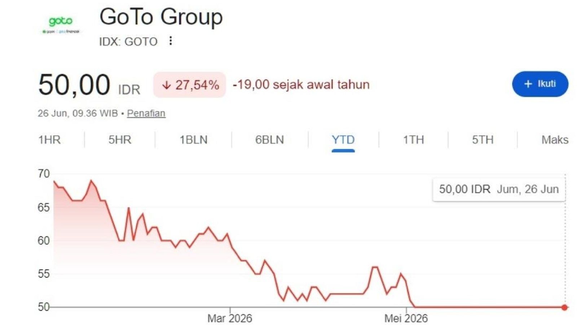Open the 5TH time range

point(483,140)
